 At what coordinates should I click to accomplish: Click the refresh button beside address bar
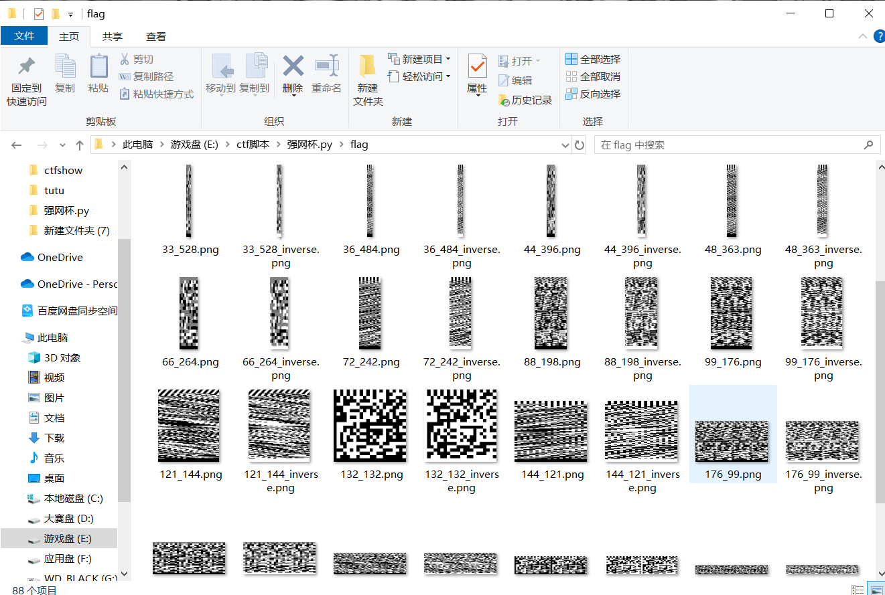[x=580, y=145]
